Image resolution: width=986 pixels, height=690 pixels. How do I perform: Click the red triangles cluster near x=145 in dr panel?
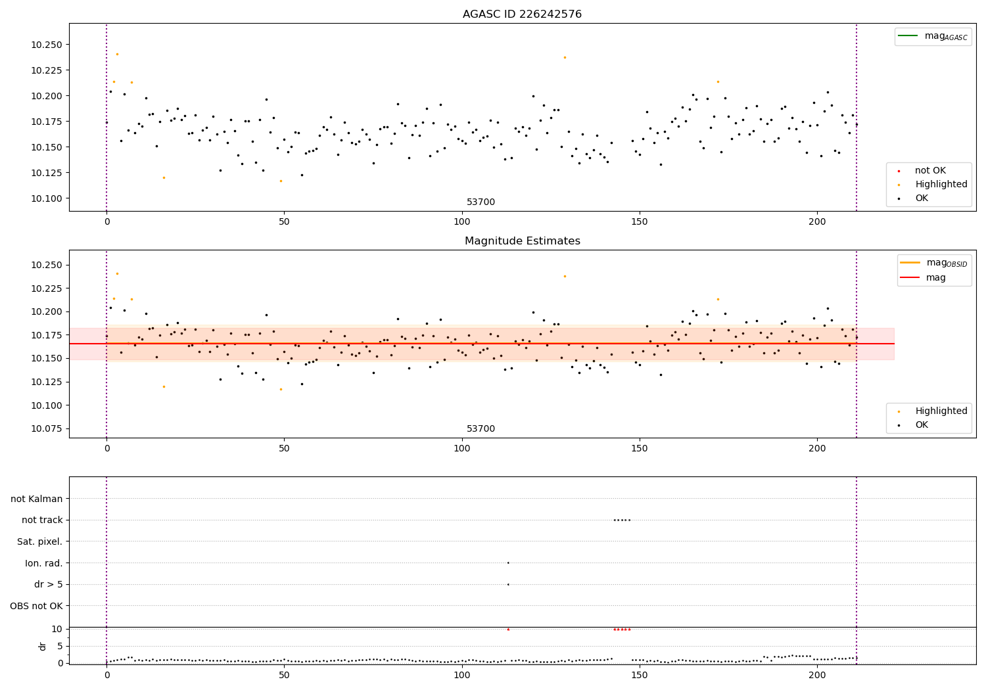pos(622,629)
